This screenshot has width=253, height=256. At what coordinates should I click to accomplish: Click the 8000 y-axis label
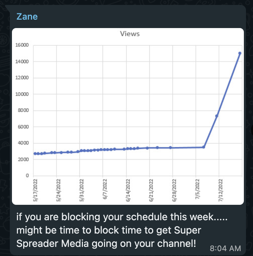tap(23, 110)
